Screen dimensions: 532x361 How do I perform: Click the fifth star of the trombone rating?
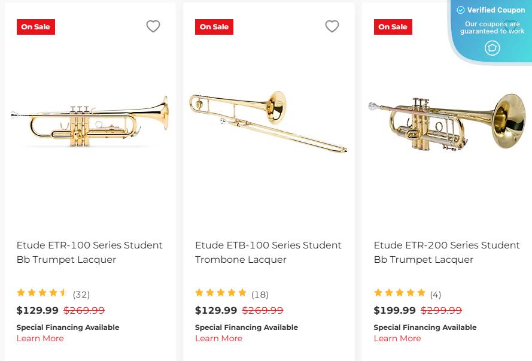[x=242, y=293]
